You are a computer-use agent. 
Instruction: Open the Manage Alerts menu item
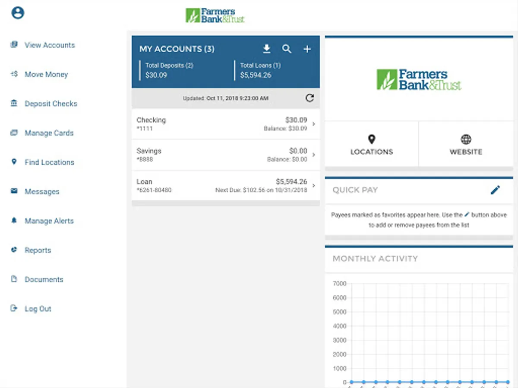coord(49,221)
